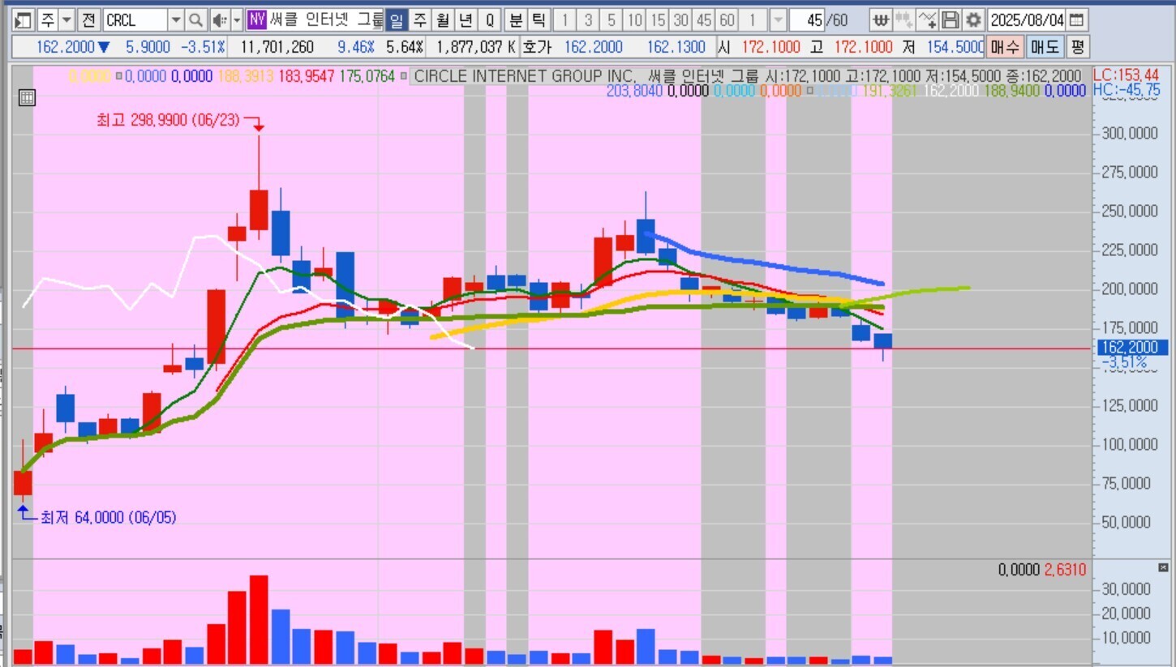
Task: Click the 1,877,037 K trading value
Action: pos(476,47)
